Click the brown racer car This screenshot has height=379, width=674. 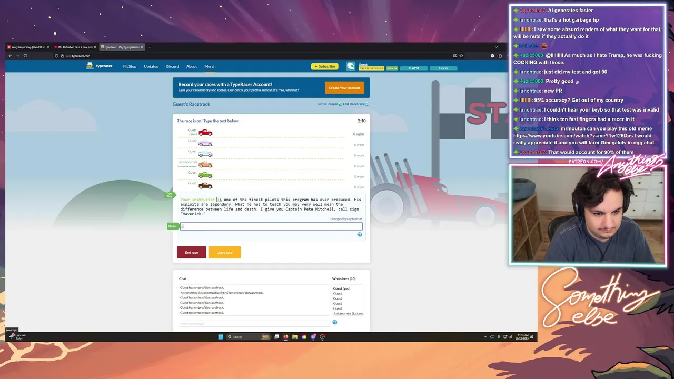pyautogui.click(x=205, y=185)
